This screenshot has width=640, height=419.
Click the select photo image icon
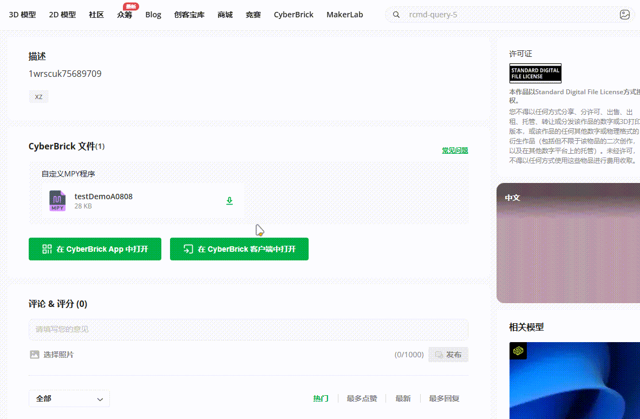35,355
